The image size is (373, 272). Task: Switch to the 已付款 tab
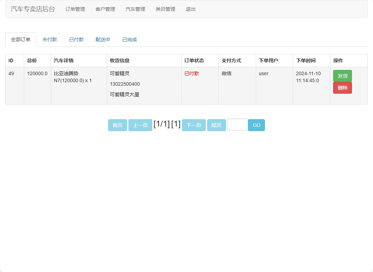76,39
